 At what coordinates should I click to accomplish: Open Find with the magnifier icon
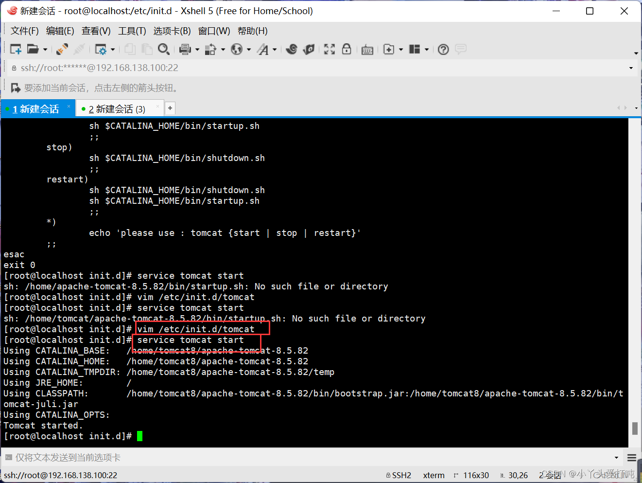164,49
